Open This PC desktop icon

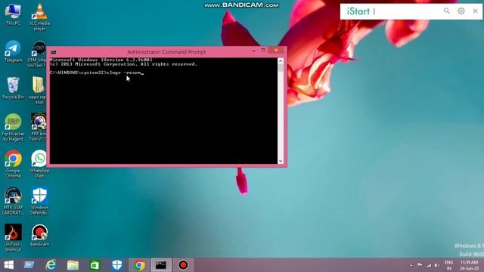tap(13, 14)
